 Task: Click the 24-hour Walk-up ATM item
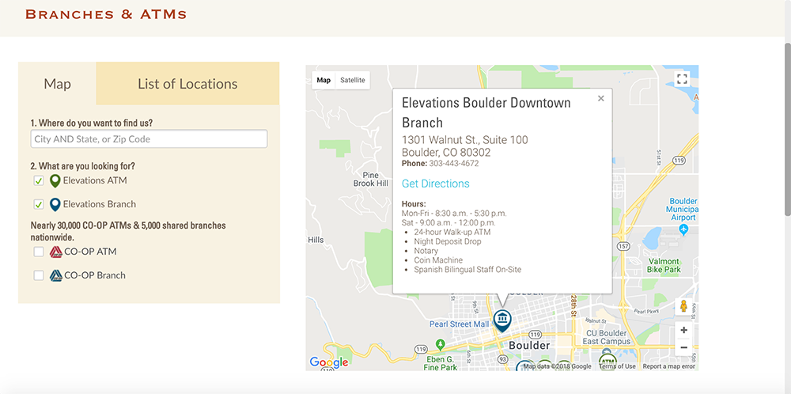[x=452, y=232]
